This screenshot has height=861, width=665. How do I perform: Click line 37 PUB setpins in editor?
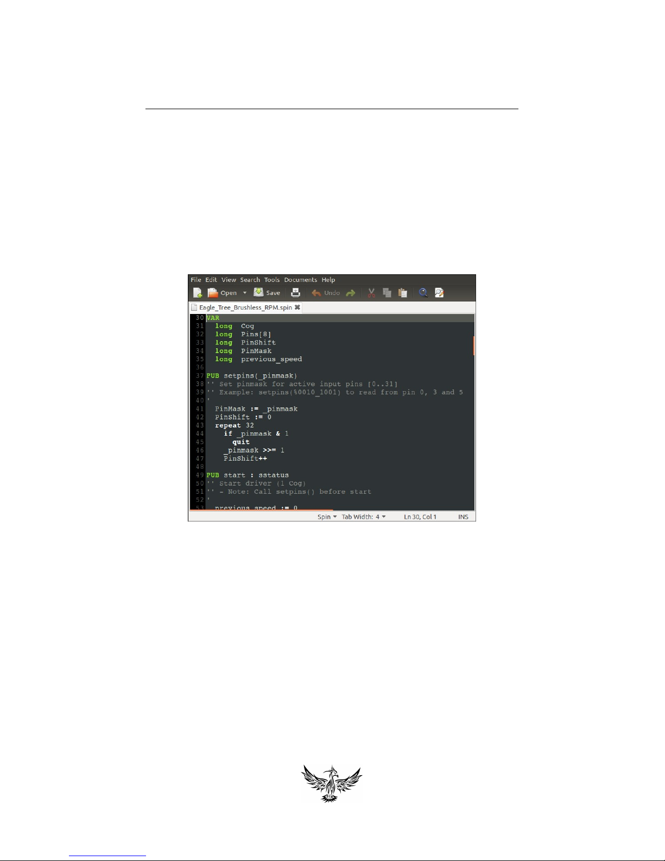point(251,375)
